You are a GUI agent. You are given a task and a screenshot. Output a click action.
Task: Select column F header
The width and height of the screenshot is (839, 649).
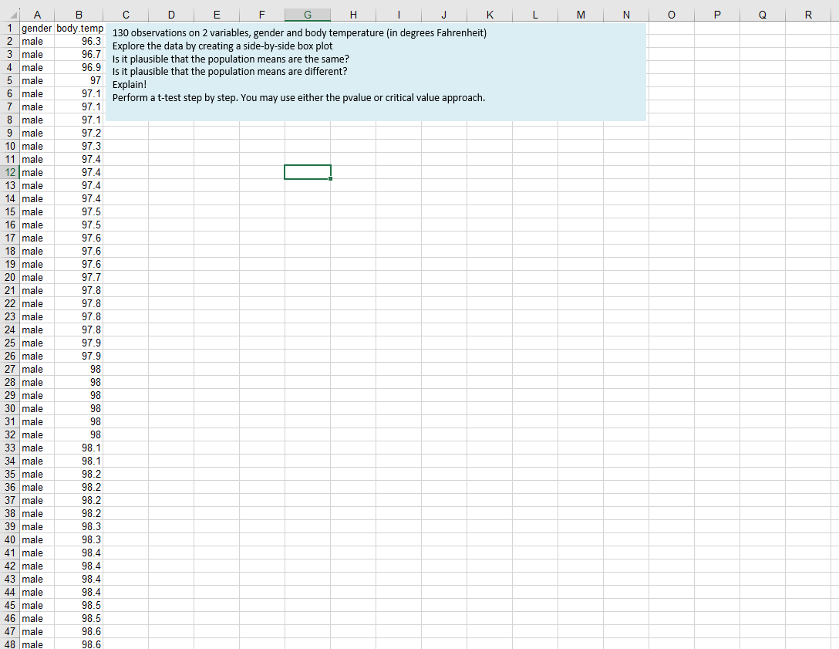point(262,15)
